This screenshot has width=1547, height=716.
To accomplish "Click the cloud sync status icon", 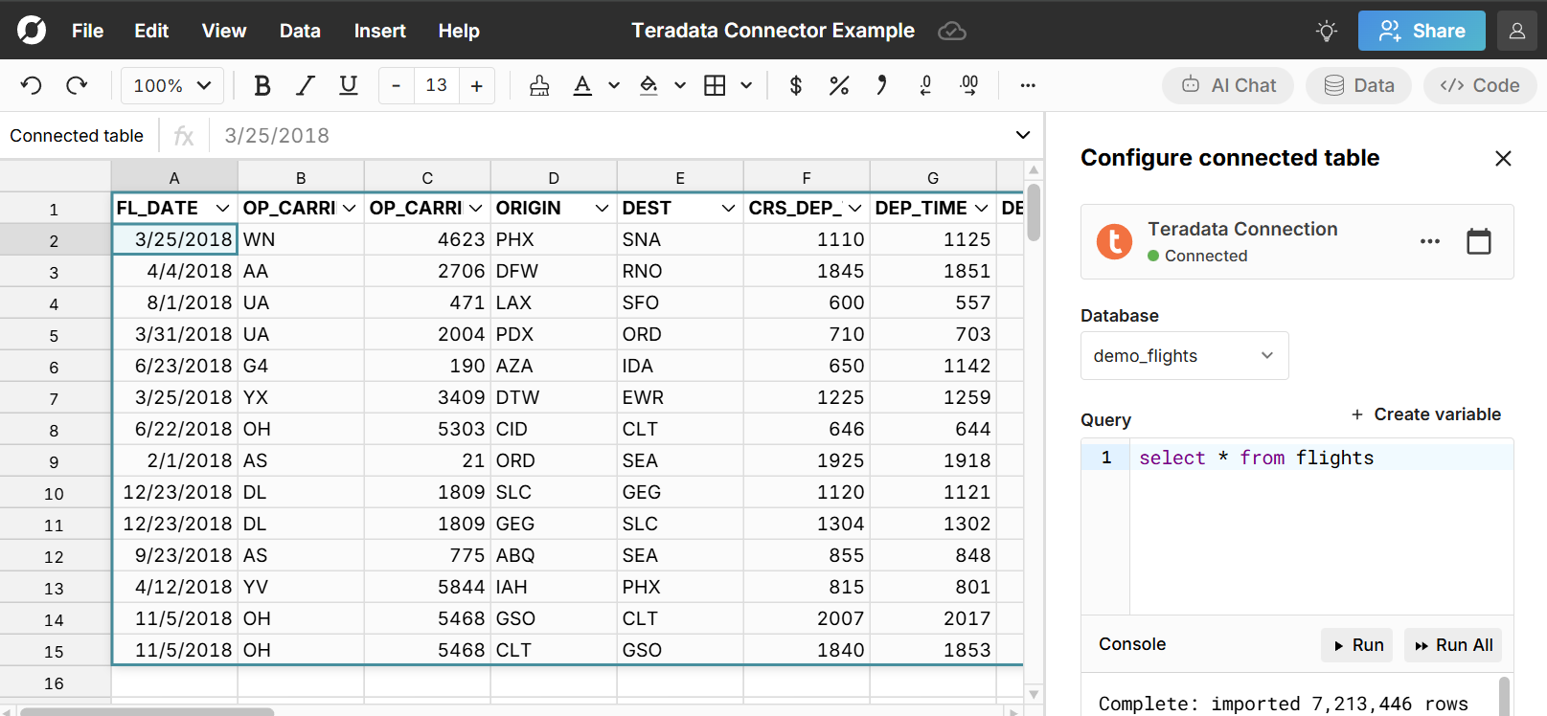I will 951,31.
